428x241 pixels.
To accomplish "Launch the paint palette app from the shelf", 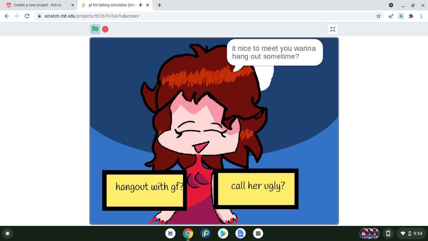I will [205, 233].
